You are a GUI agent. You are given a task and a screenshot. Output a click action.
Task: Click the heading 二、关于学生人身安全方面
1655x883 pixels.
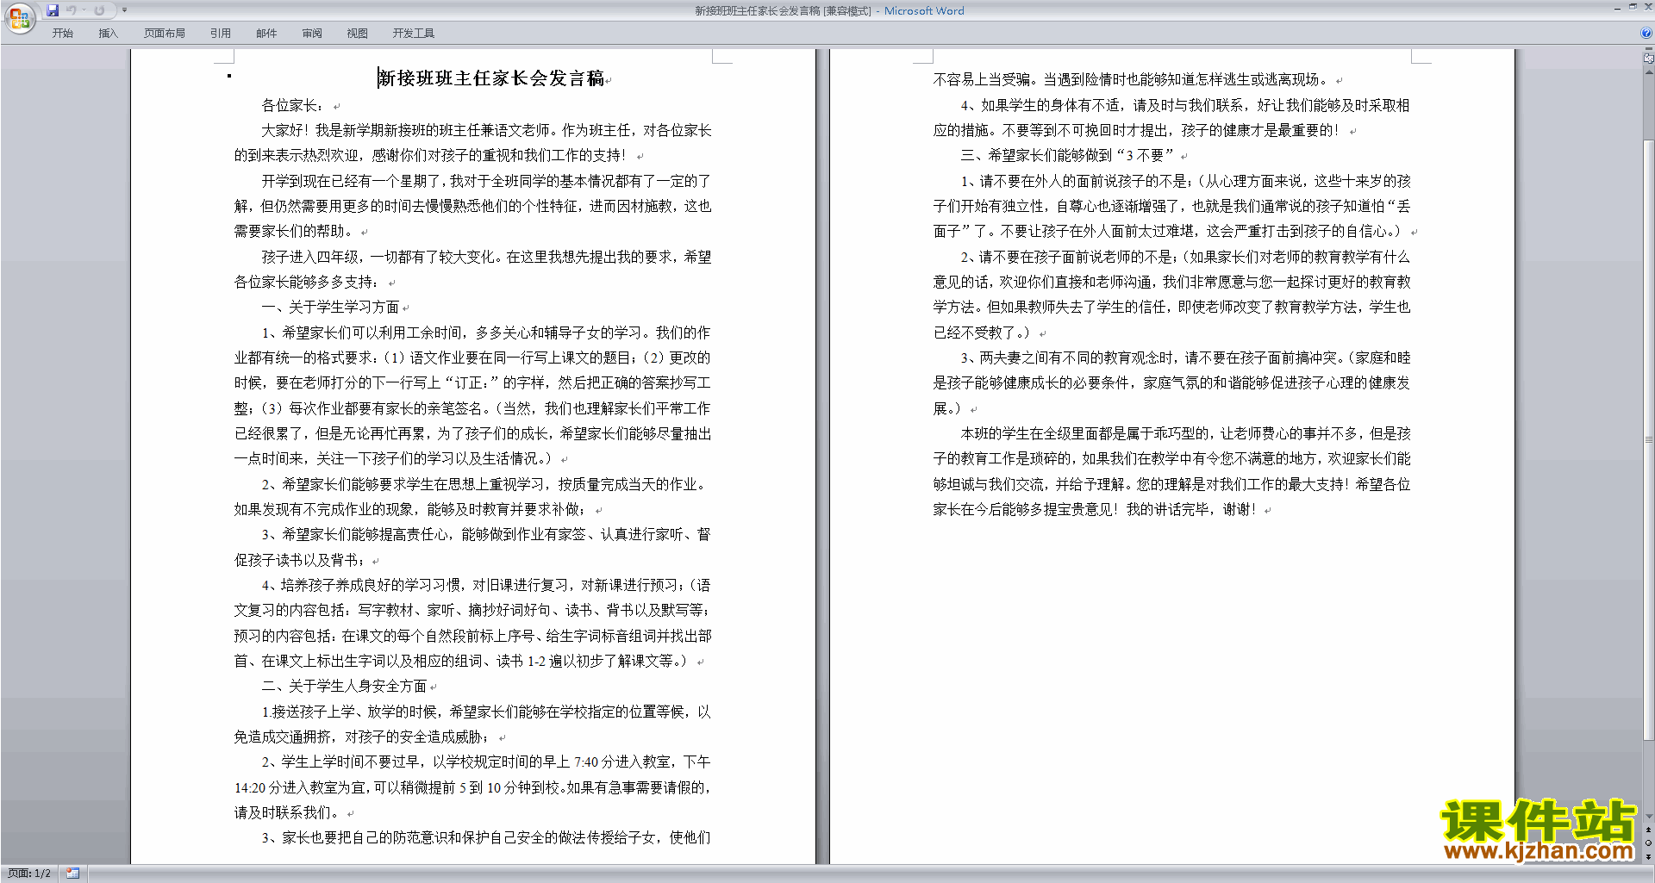pyautogui.click(x=344, y=686)
